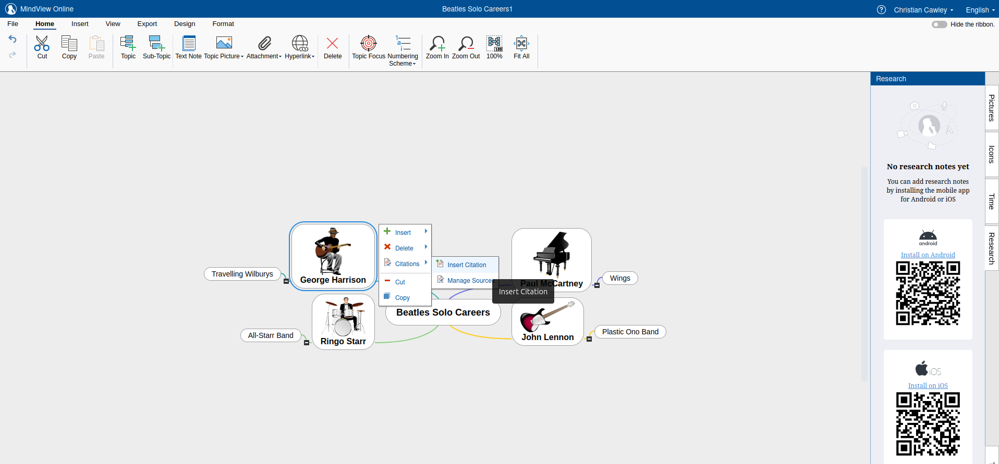Follow the Install on iOS link

pos(928,385)
